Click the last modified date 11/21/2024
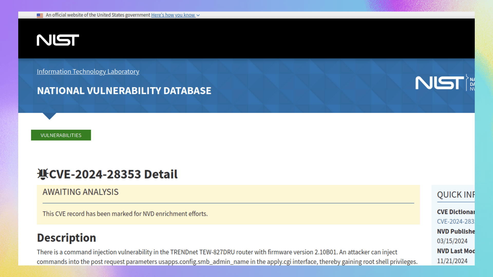This screenshot has width=493, height=277. pyautogui.click(x=452, y=261)
